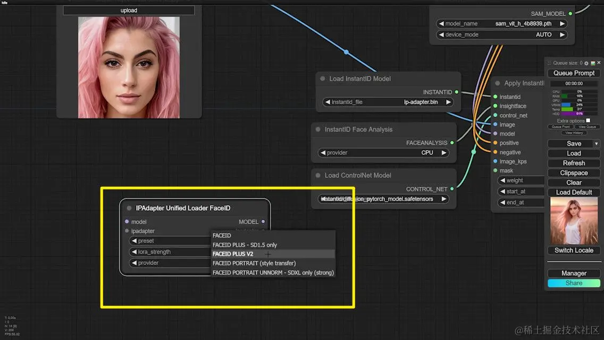
Task: Click the model input socket on IPAdapter loader
Action: click(x=127, y=222)
